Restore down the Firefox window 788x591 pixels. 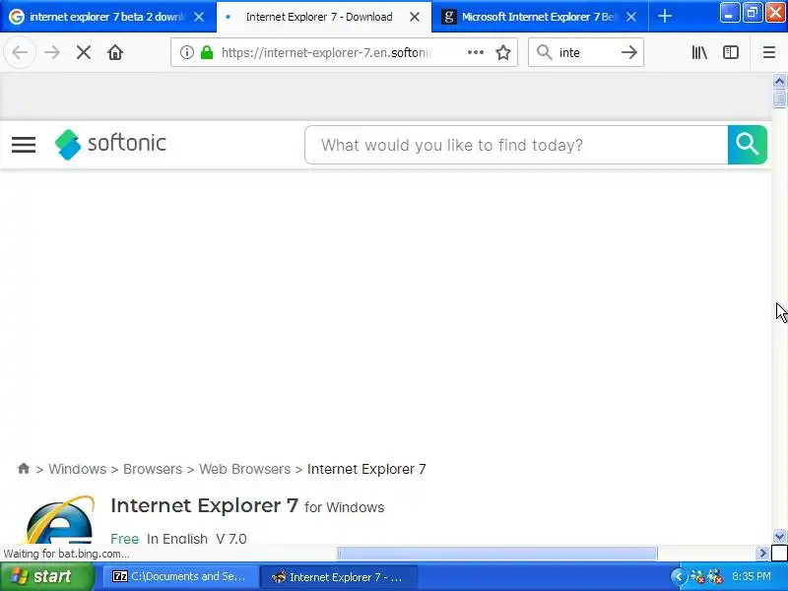tap(752, 13)
